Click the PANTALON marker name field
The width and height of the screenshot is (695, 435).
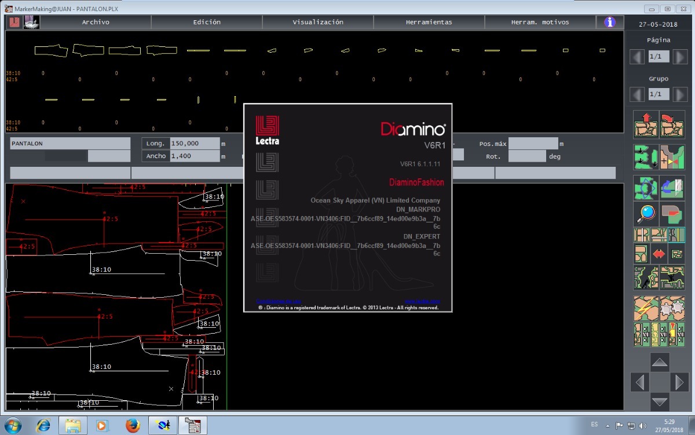(x=70, y=143)
